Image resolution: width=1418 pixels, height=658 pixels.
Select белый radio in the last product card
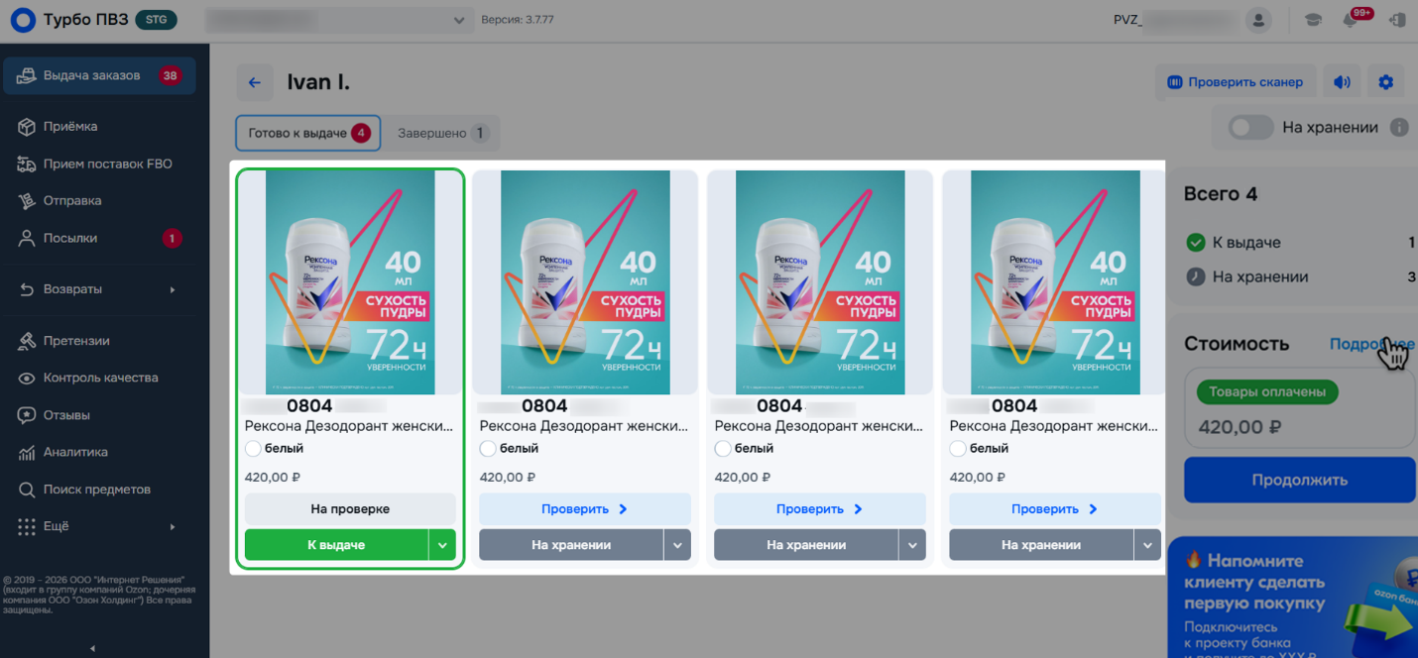(958, 449)
